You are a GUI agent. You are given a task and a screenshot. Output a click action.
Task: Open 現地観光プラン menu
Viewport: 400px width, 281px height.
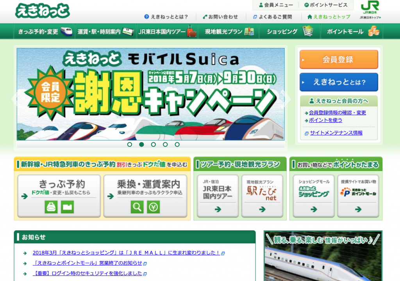[x=229, y=31]
